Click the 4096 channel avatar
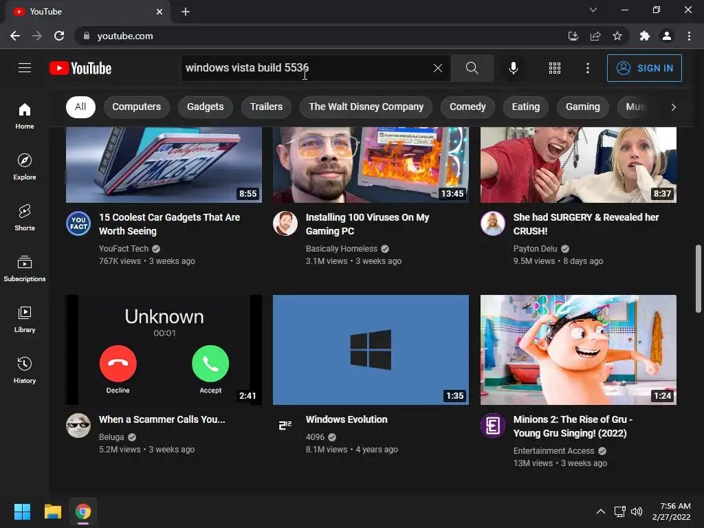Image resolution: width=704 pixels, height=528 pixels. tap(285, 425)
